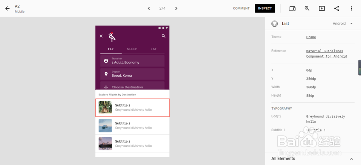
Task: Select the SLEEP tab
Action: tap(132, 49)
